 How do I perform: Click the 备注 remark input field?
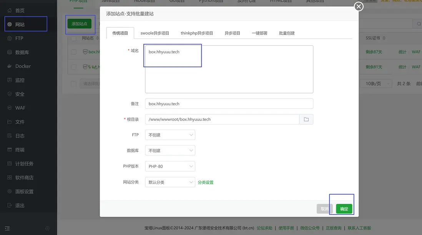click(229, 103)
